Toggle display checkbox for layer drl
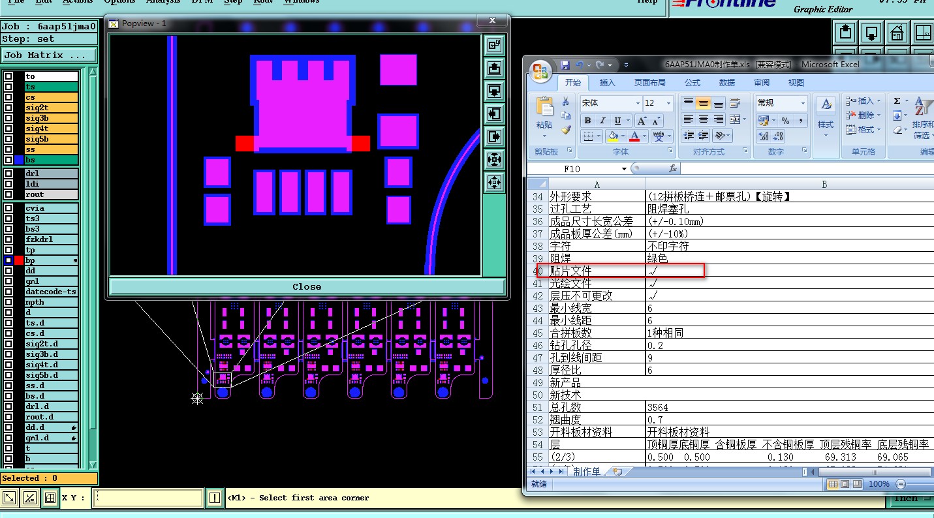 8,174
